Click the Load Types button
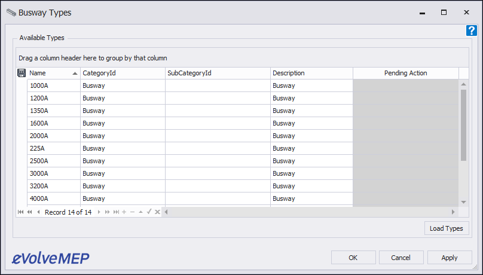The image size is (483, 275). click(447, 228)
